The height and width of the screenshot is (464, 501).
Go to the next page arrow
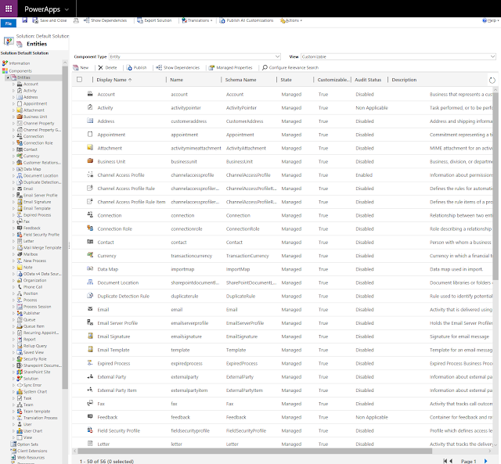(485, 461)
